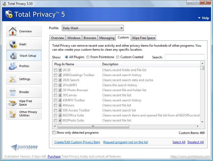Click the plug-in icon beside 602Photo Suite
The image size is (213, 161).
pos(60,120)
